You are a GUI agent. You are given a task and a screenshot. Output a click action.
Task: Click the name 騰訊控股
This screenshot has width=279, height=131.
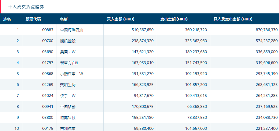pos(68,41)
